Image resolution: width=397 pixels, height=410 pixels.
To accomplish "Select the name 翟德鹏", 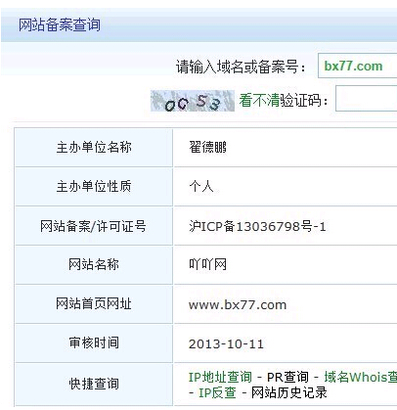I will tap(207, 148).
